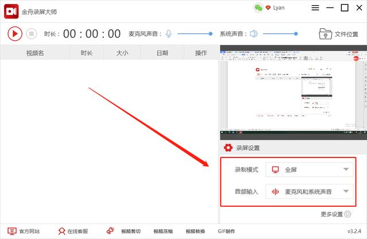Click the person icon beside 在线客服

[x=62, y=232]
